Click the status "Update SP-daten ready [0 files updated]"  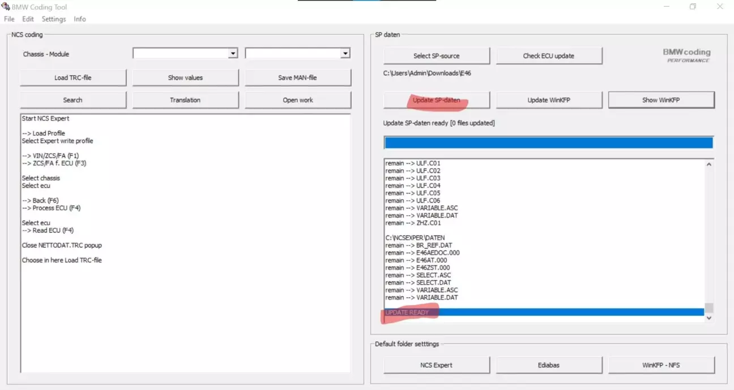coord(439,123)
